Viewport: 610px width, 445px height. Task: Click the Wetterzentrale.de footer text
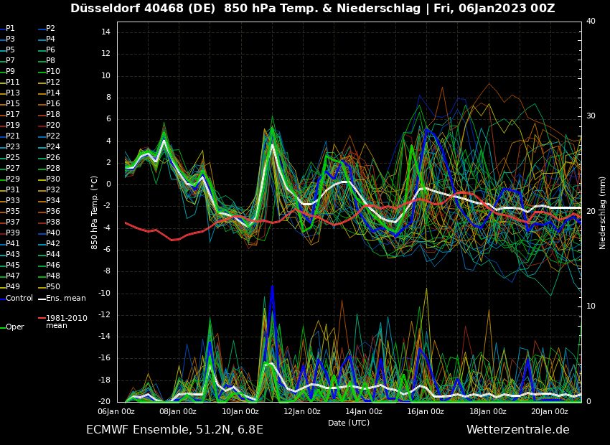[x=517, y=430]
